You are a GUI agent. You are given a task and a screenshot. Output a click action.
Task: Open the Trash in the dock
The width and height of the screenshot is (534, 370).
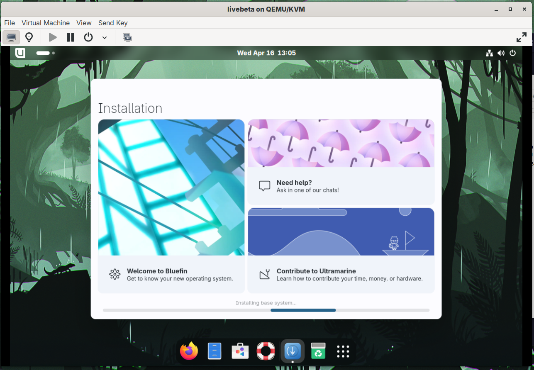coord(318,351)
